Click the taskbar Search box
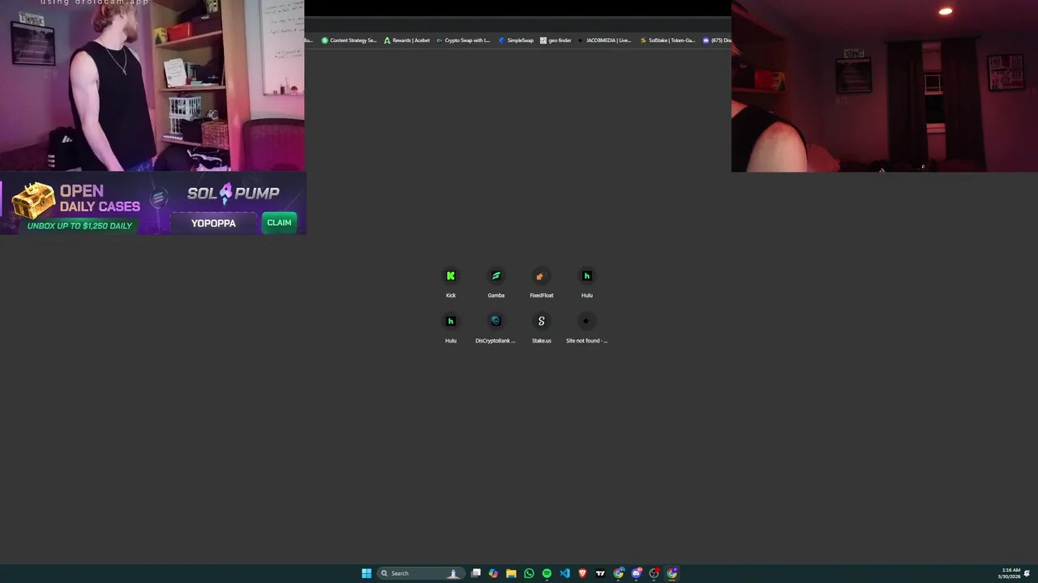Screen dimensions: 1038x583 (421, 573)
